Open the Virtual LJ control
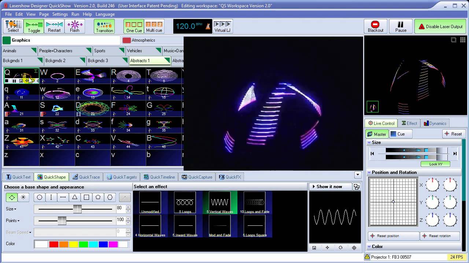 point(222,26)
